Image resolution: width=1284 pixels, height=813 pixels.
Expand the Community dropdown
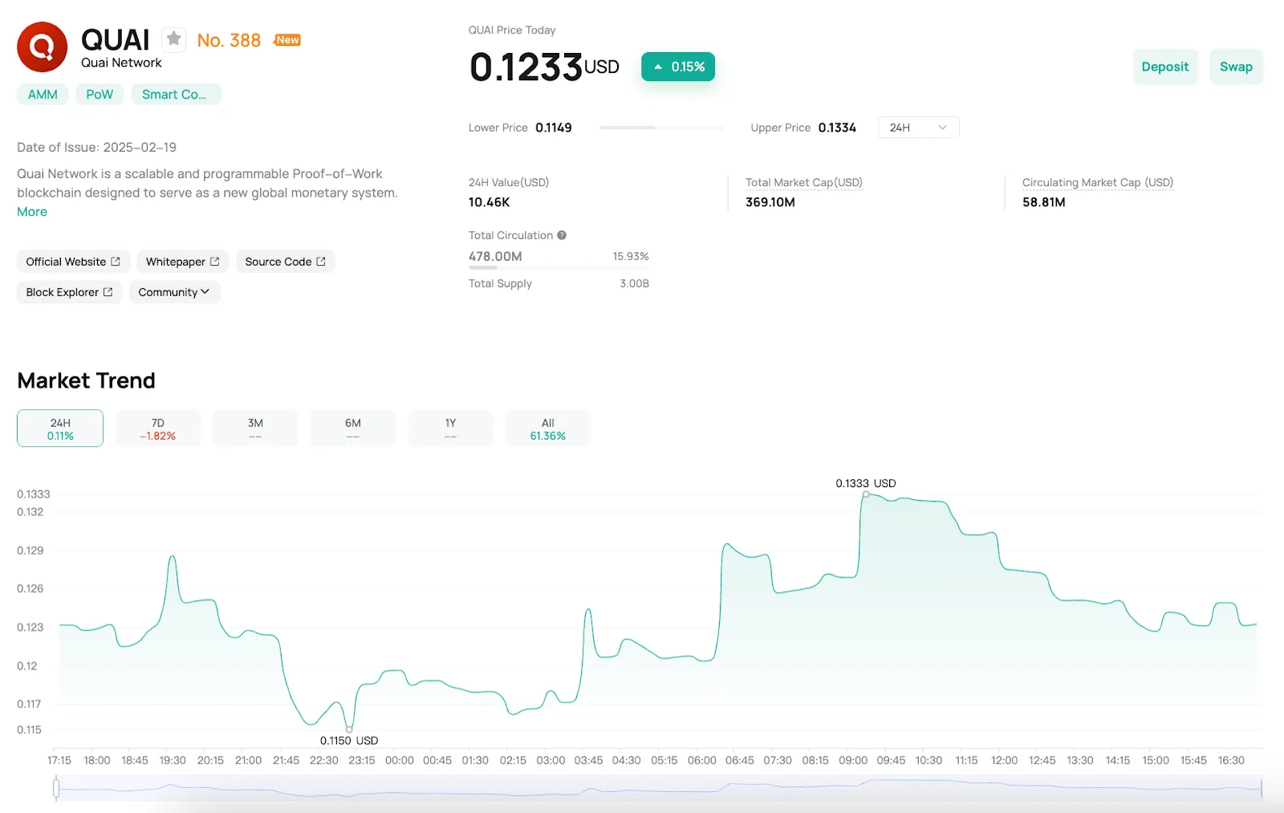click(174, 292)
